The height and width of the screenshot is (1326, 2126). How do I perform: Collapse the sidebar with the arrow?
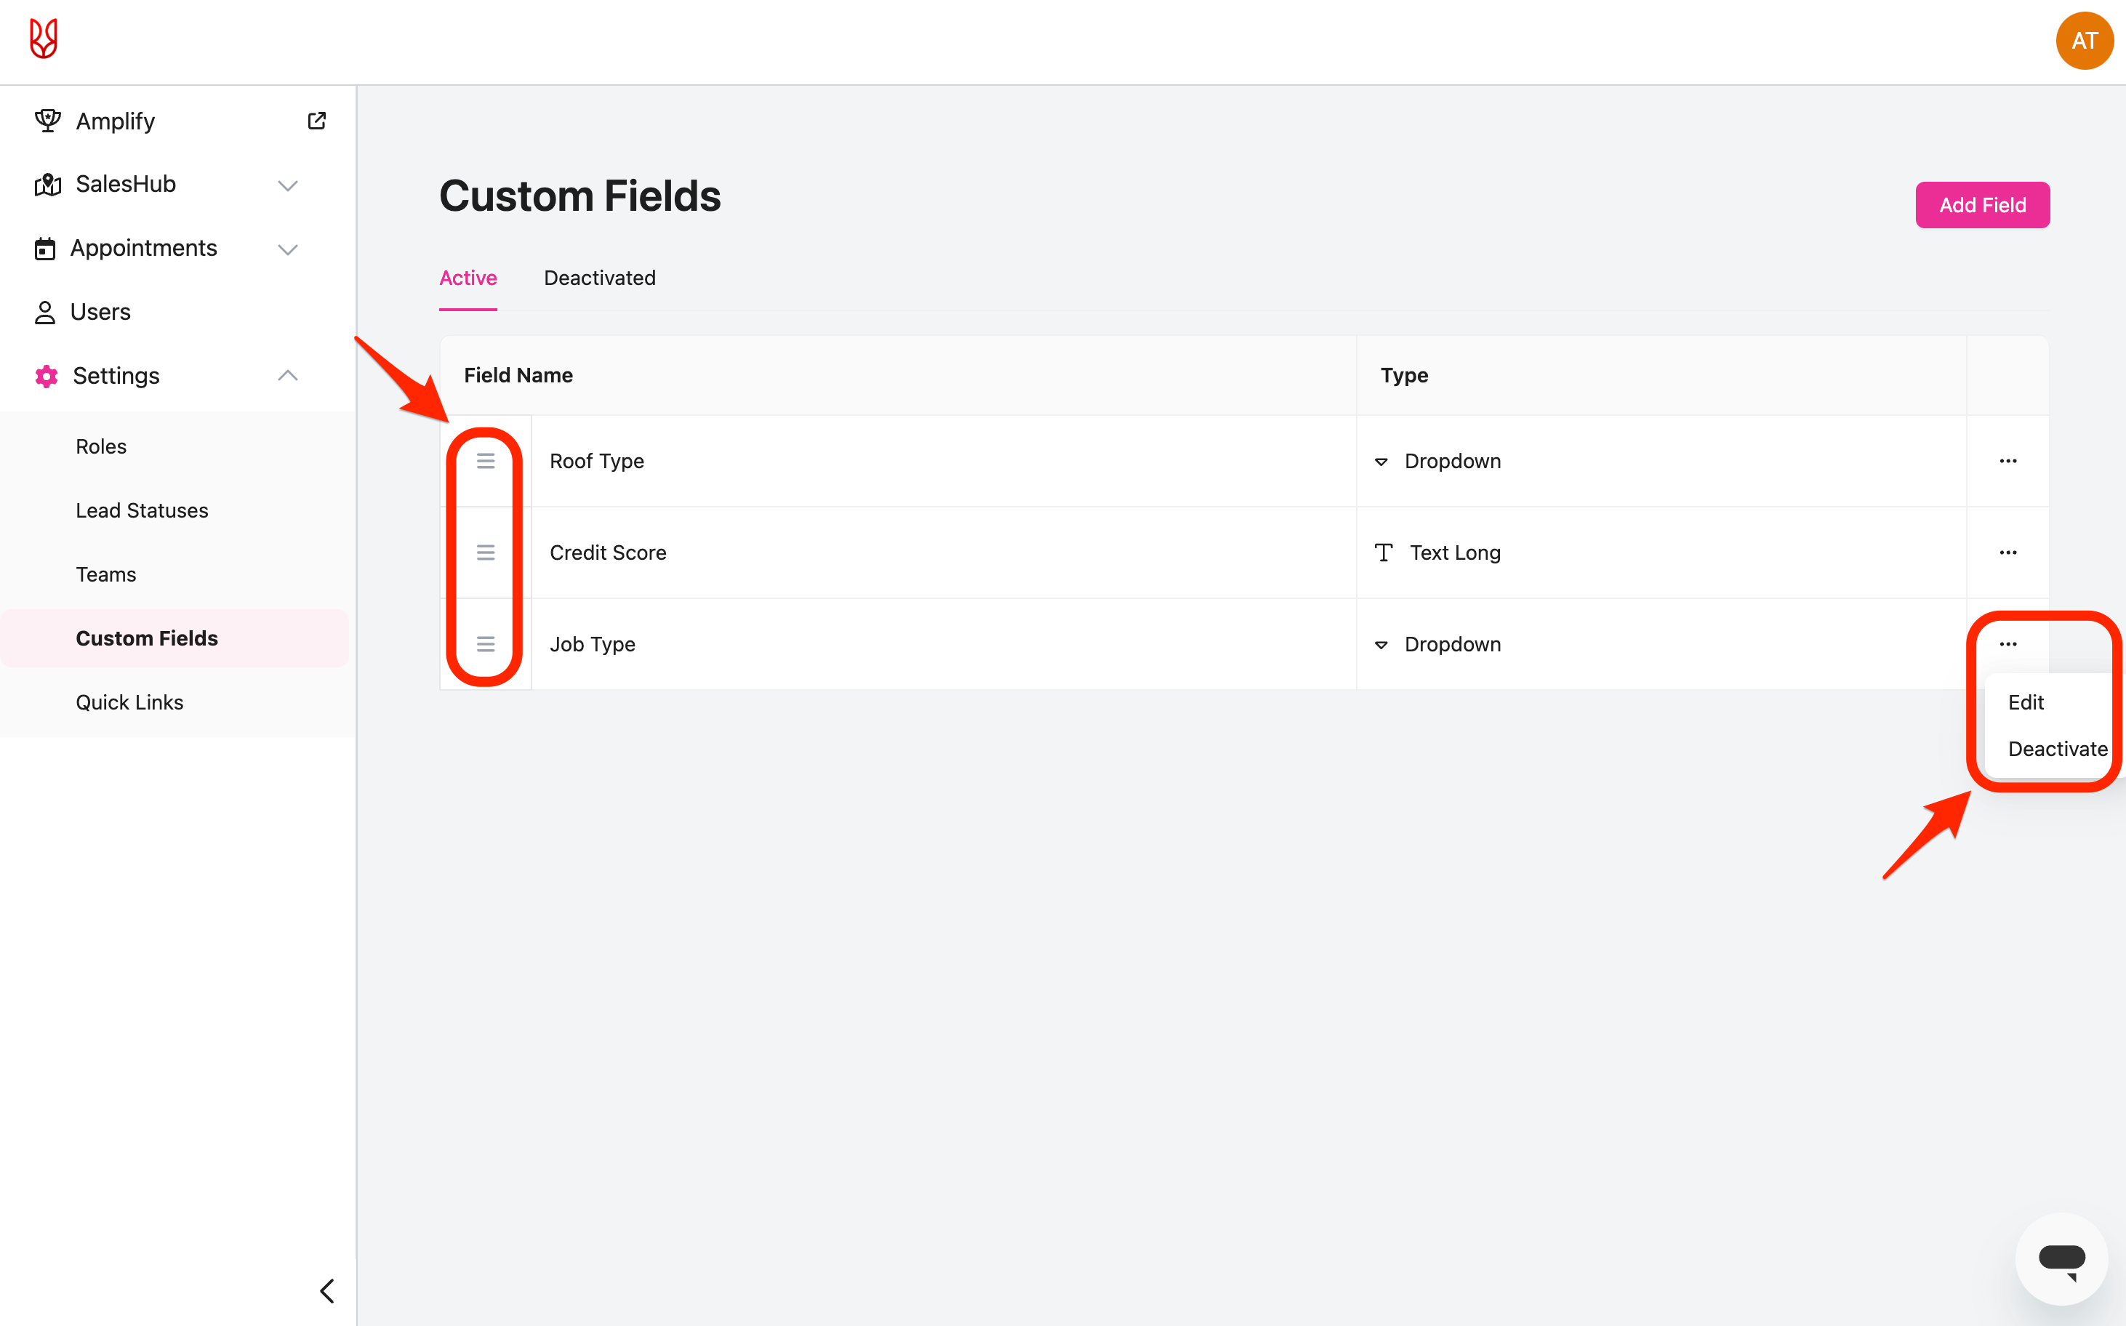point(327,1291)
